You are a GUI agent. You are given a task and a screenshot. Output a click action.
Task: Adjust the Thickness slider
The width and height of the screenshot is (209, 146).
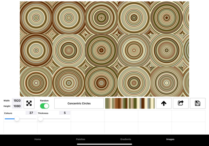coord(54,119)
